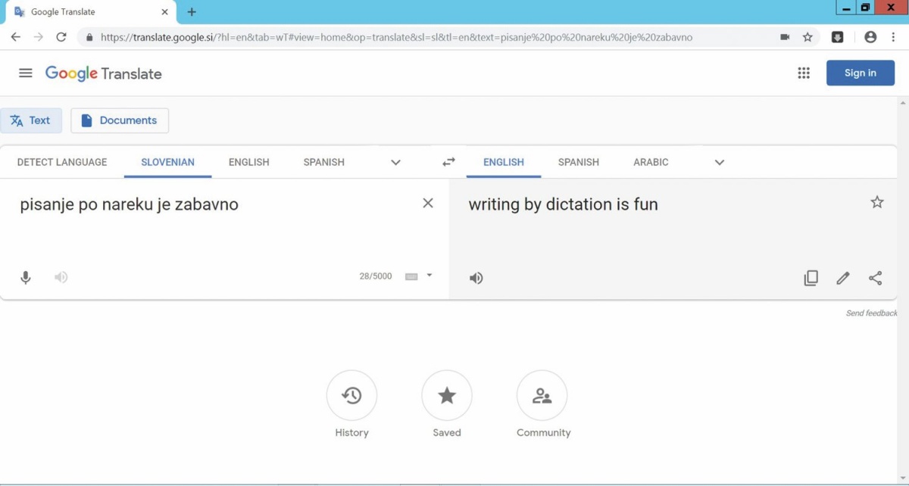Screen dimensions: 909x486
Task: Select Spanish source language tab
Action: click(x=323, y=162)
